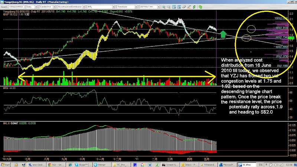Screen dimensions: 297x167
Task: Switch to TC_Pro folder taskbar window
Action: point(121,165)
